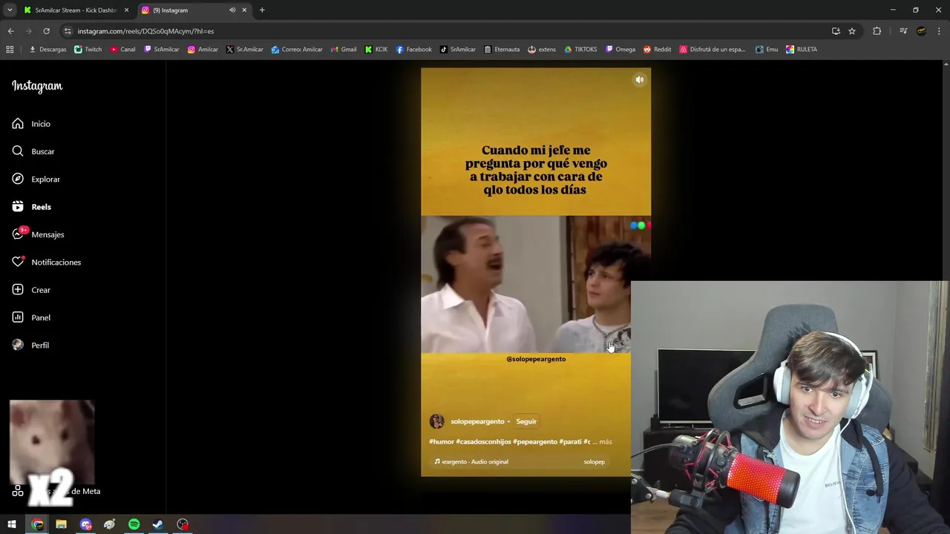Screen dimensions: 950x534
Task: Open File Explorer from the taskbar
Action: pos(62,524)
